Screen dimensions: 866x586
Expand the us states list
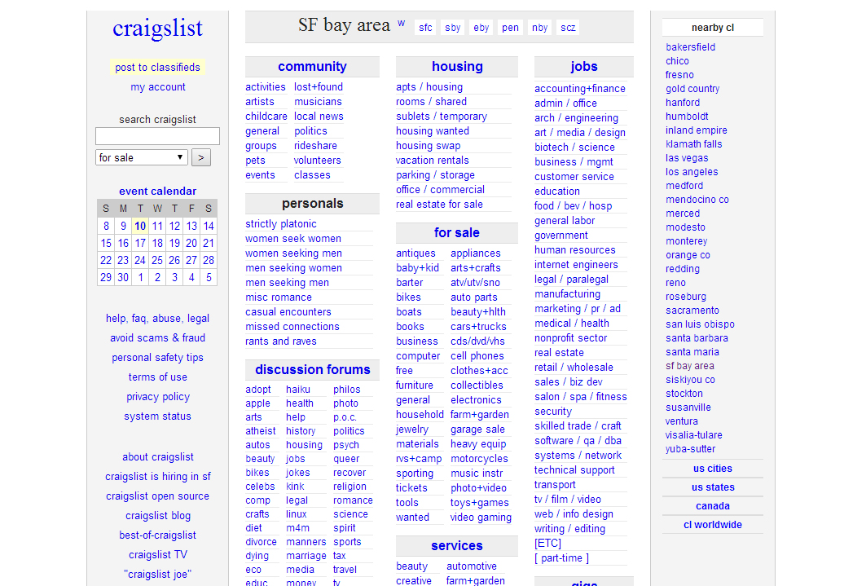coord(713,487)
